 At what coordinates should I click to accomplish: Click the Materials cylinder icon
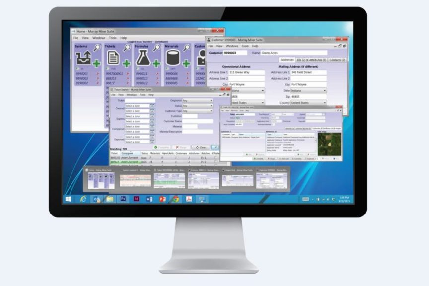(x=173, y=58)
